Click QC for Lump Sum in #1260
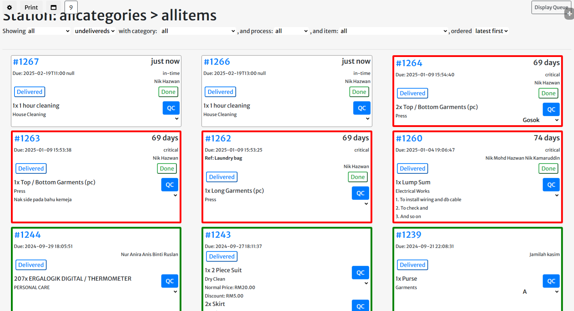 click(x=551, y=185)
